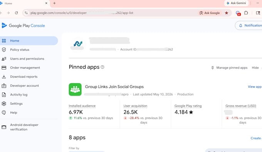This screenshot has width=262, height=152.
Task: Click the address bar URL
Action: point(82,13)
